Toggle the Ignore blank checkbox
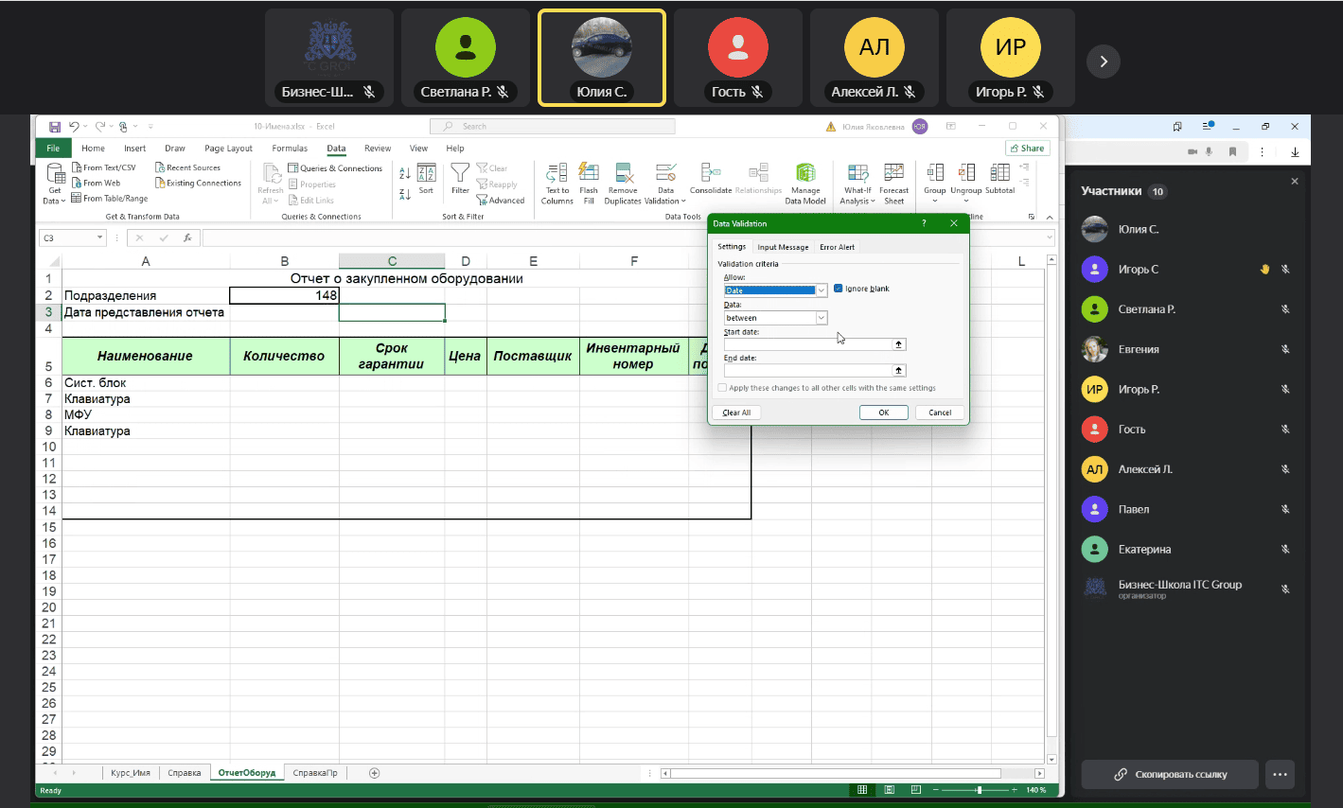The image size is (1343, 808). [839, 289]
